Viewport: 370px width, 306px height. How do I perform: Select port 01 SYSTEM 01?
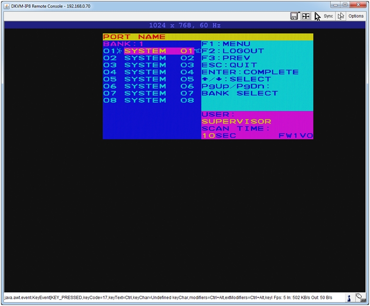(x=149, y=51)
